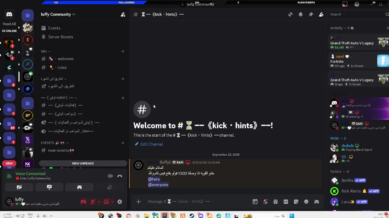
Task: Open the SF gold-ring server icon
Action: [x=28, y=115]
